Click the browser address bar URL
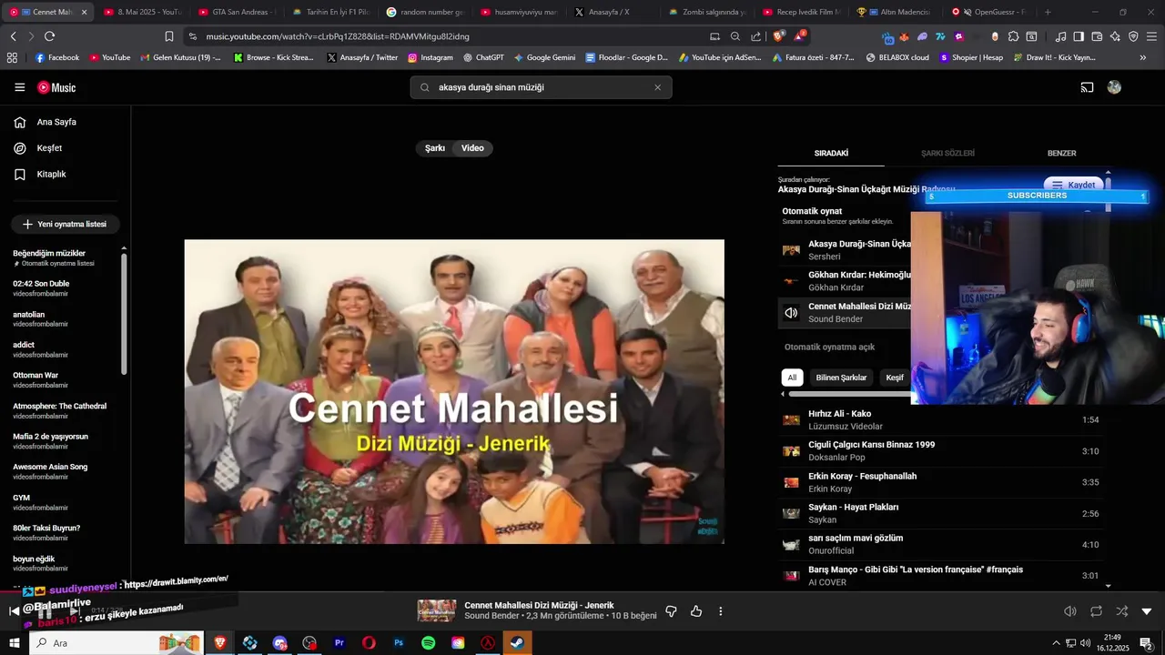Screen dimensions: 1165x655 pyautogui.click(x=337, y=36)
